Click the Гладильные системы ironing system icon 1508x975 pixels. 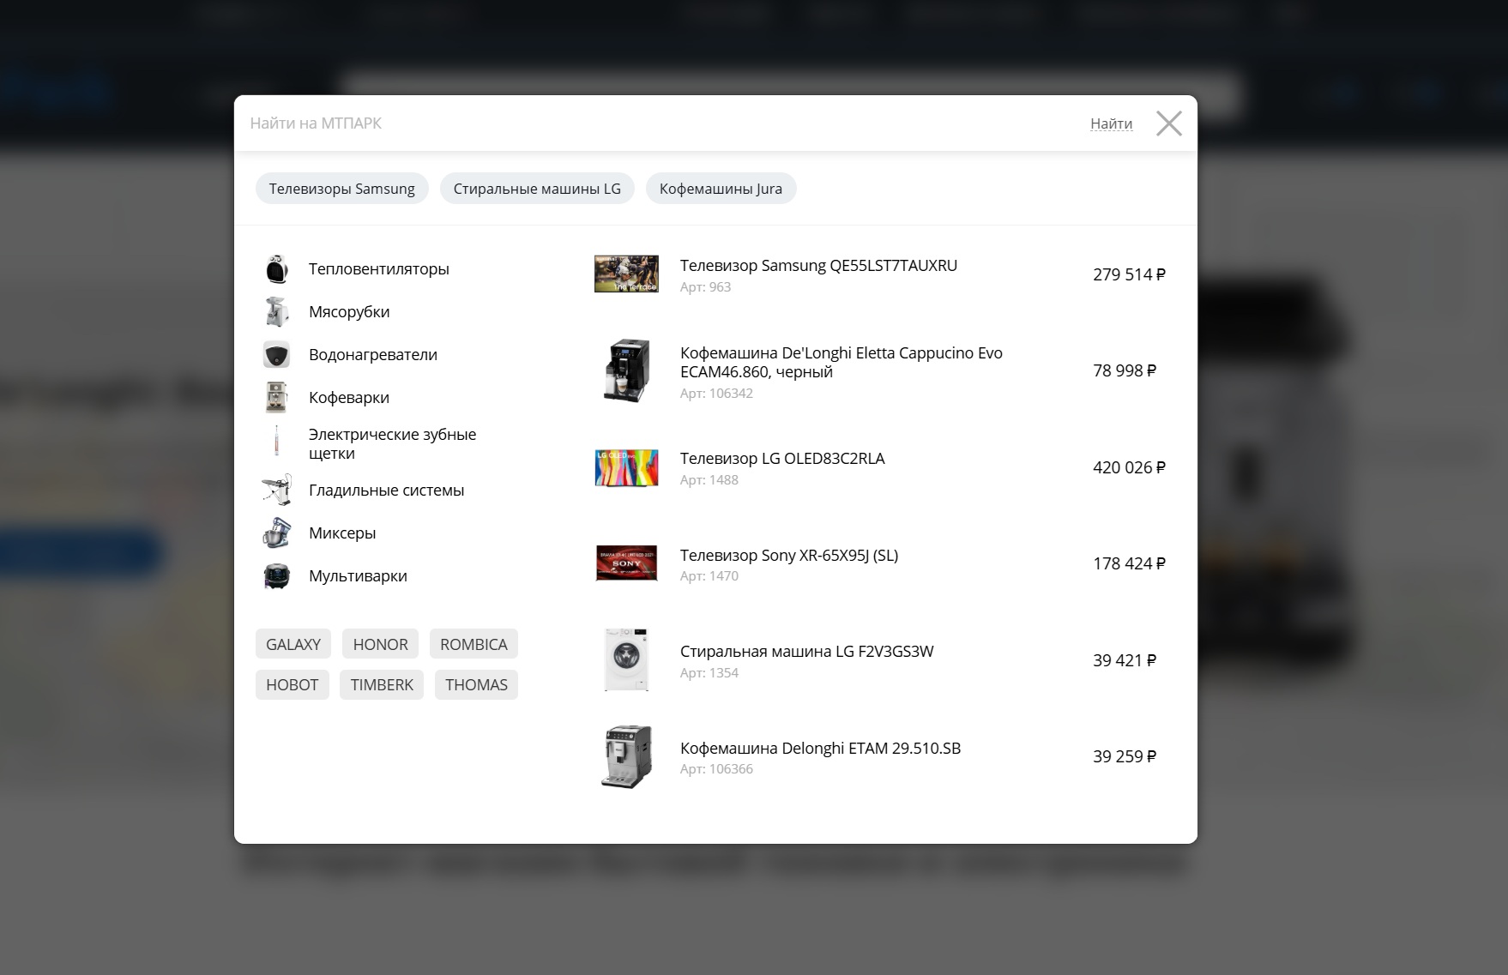276,491
